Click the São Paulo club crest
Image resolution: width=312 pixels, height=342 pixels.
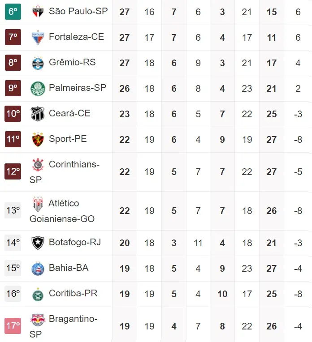point(38,12)
